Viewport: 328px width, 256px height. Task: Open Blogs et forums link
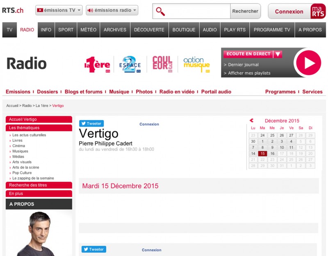pos(84,91)
